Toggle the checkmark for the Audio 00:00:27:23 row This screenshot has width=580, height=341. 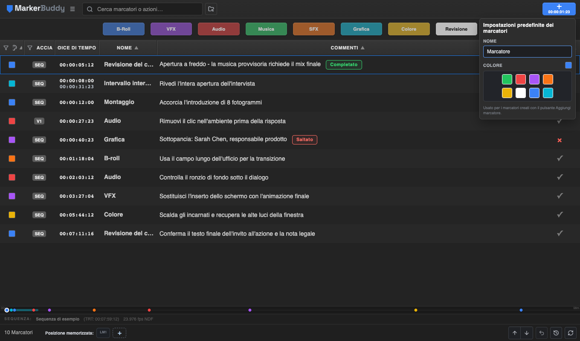(560, 121)
